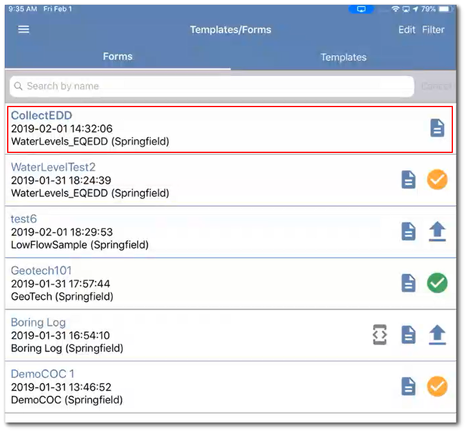Upload the test6 form
The width and height of the screenshot is (466, 432).
click(437, 231)
